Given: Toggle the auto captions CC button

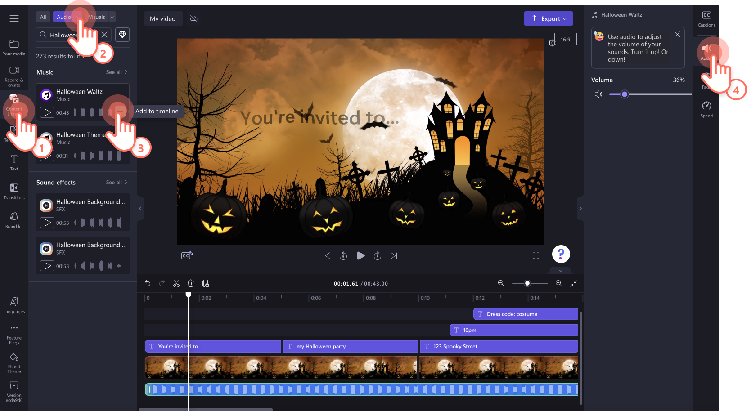Looking at the screenshot, I should (187, 255).
